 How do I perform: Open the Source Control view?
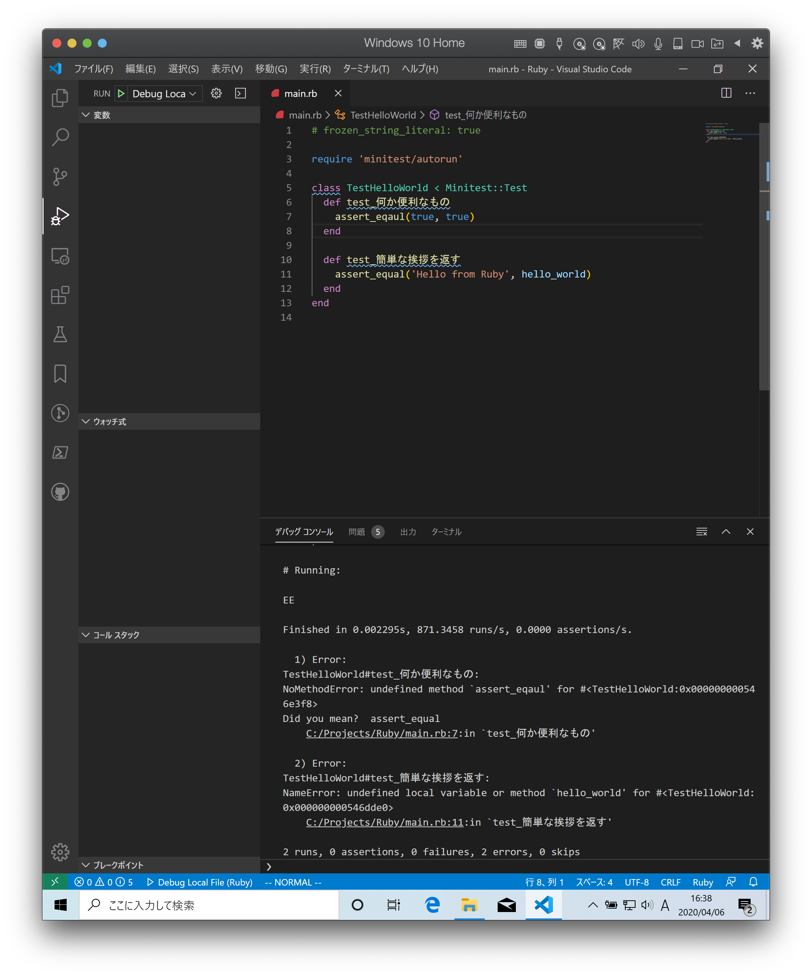click(x=60, y=176)
